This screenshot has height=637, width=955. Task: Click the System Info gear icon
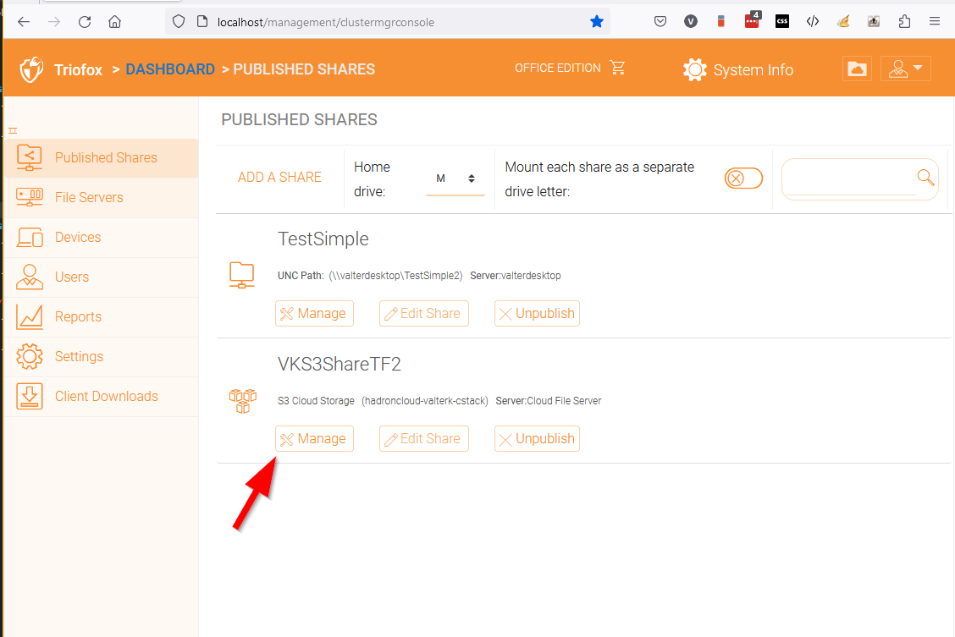[695, 70]
